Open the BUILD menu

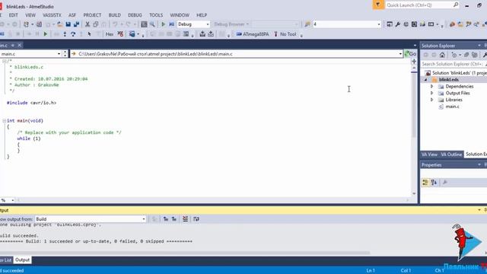[x=115, y=15]
